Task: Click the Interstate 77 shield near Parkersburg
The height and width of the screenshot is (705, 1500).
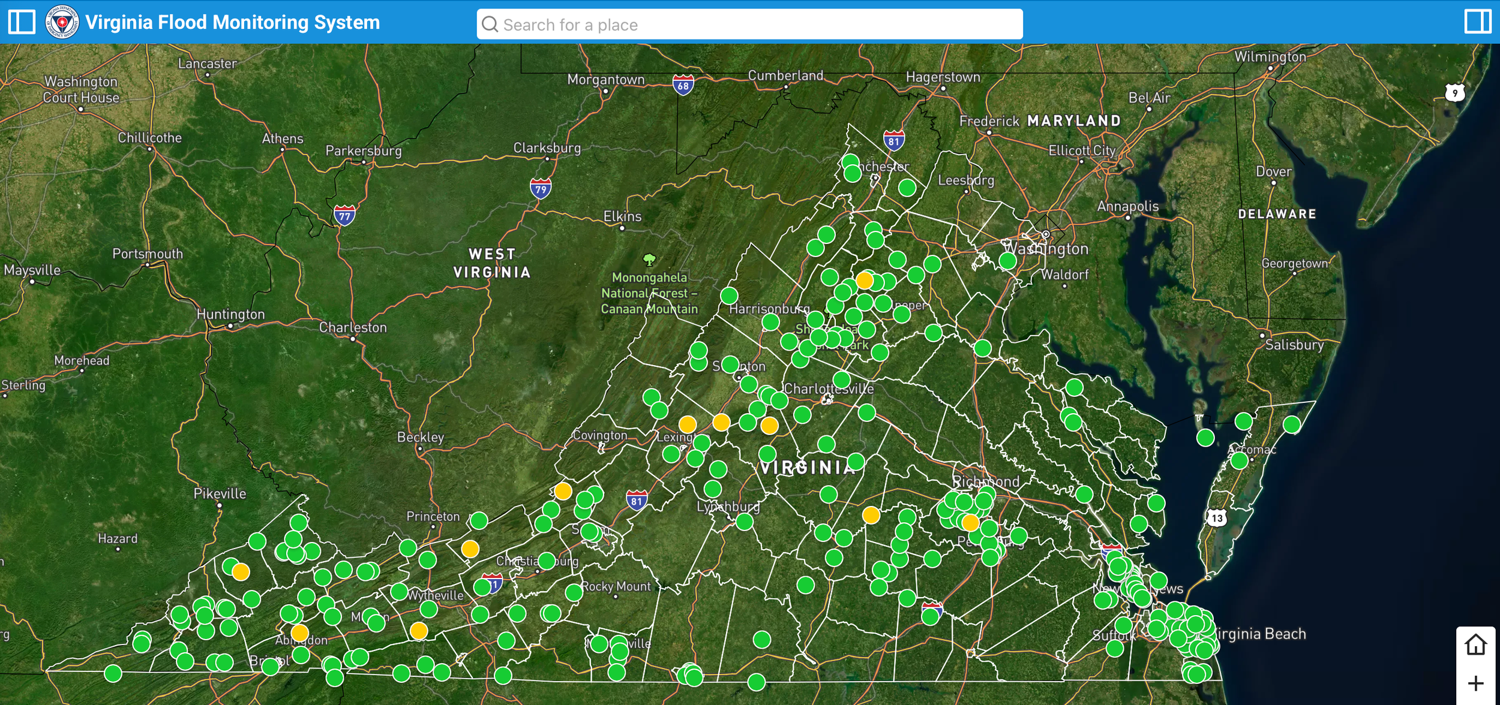Action: (x=344, y=215)
